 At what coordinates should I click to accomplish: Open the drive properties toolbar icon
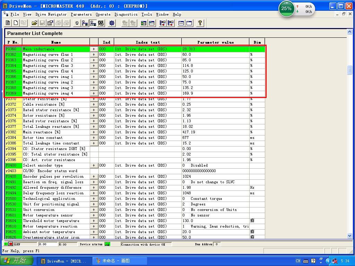[50, 23]
